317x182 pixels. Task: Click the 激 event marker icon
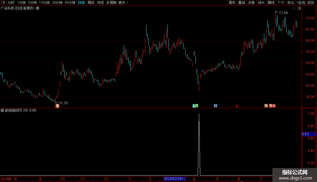tap(58, 106)
